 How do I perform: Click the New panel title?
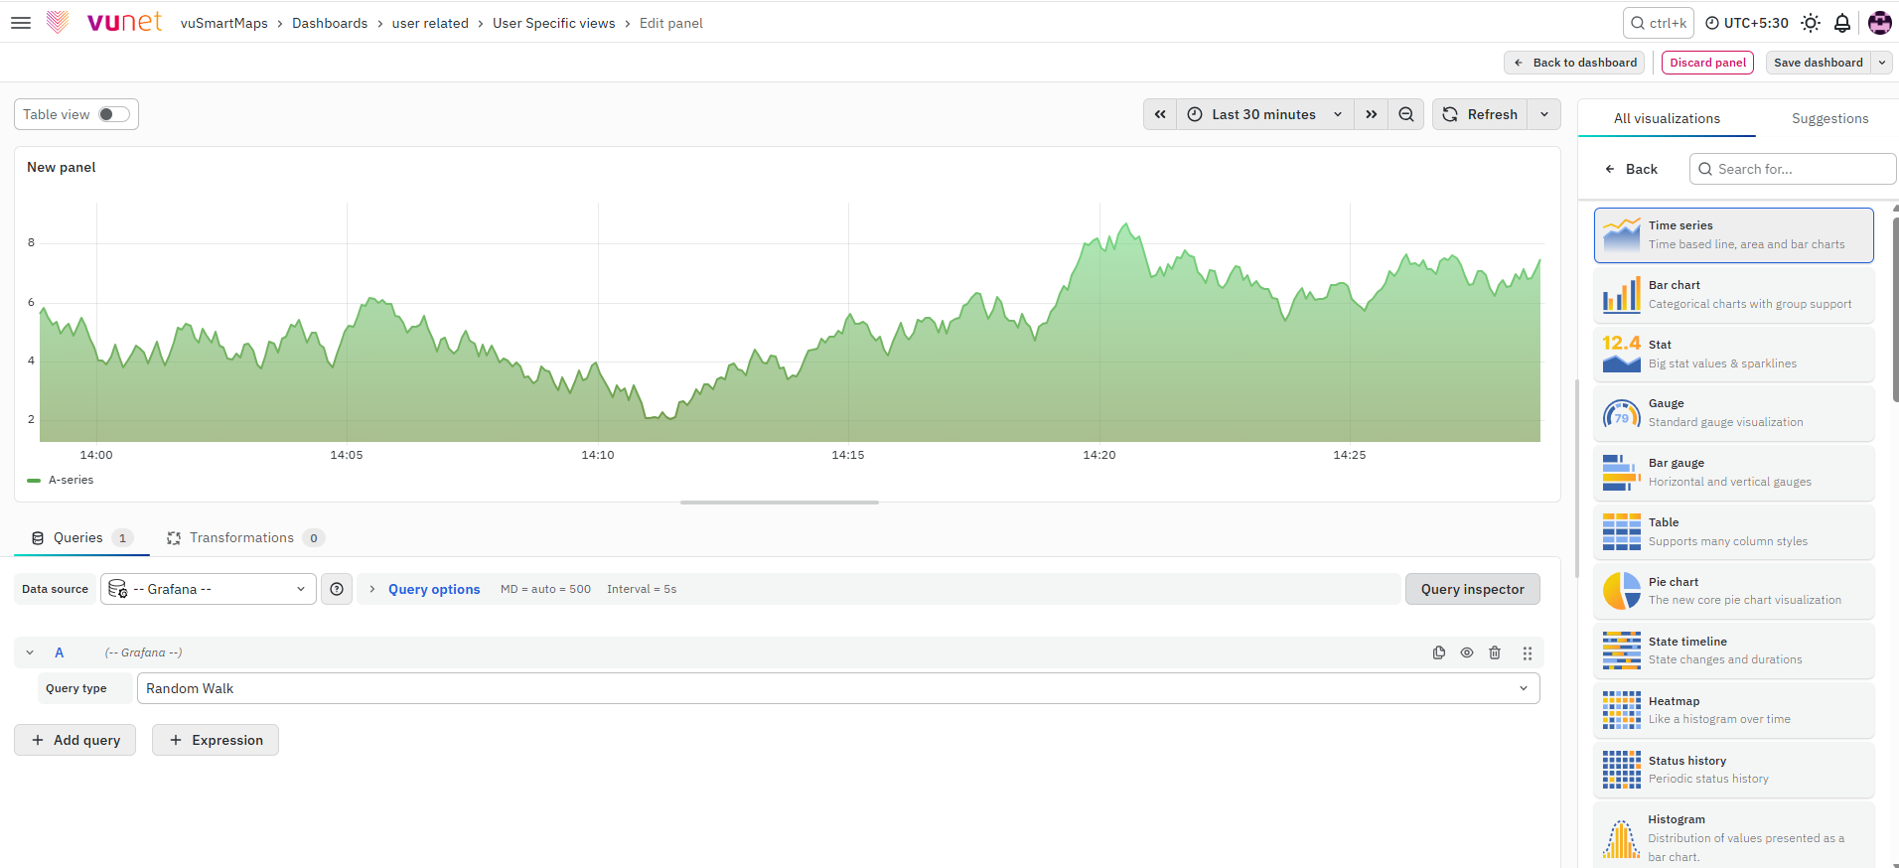(62, 167)
